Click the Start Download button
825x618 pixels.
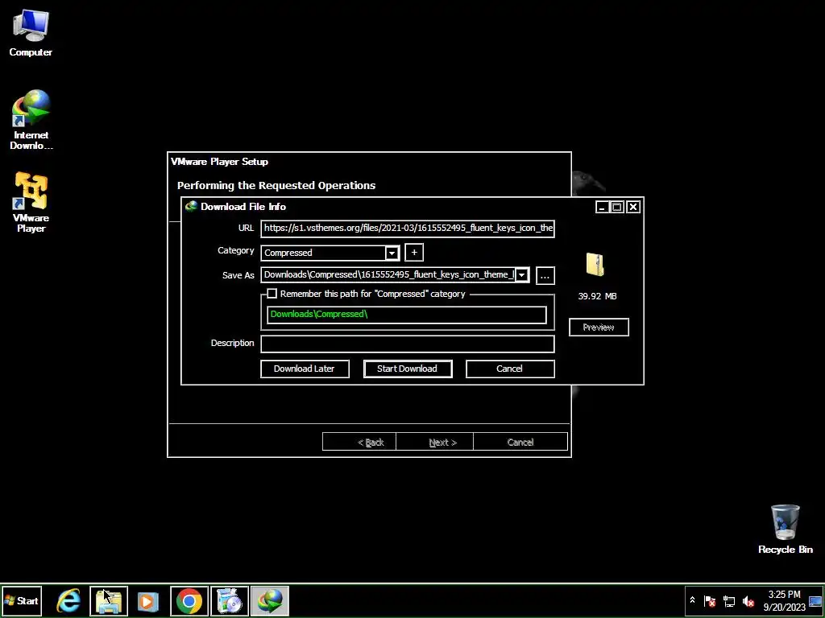click(408, 369)
